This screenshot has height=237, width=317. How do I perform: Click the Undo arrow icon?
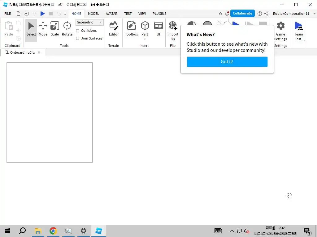(x=59, y=14)
